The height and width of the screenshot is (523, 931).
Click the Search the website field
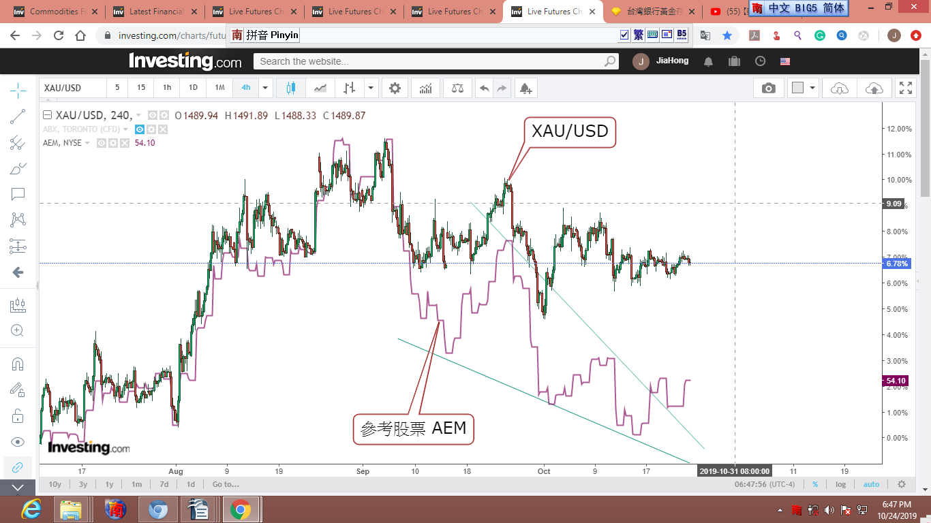(x=436, y=61)
